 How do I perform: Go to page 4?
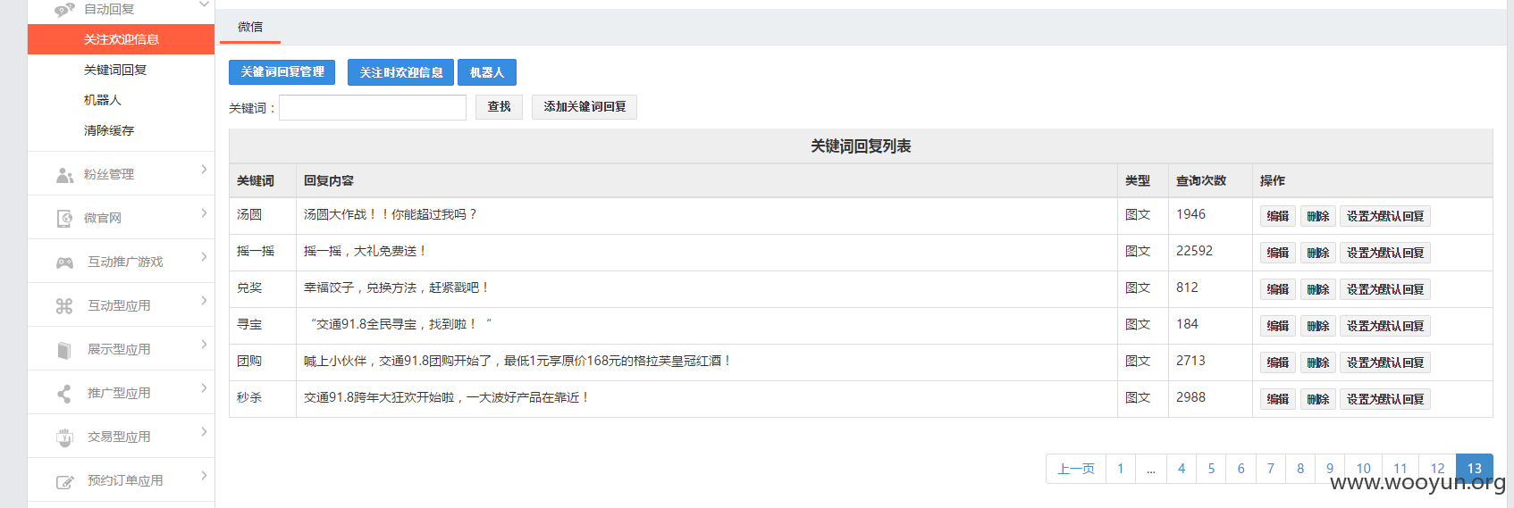click(x=1182, y=469)
